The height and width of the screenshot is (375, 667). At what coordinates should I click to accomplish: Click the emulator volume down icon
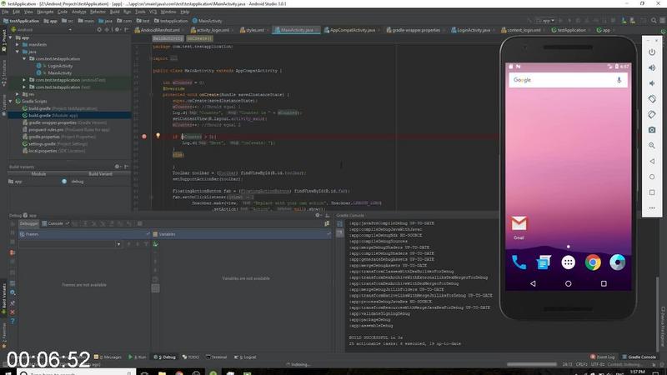tap(652, 83)
